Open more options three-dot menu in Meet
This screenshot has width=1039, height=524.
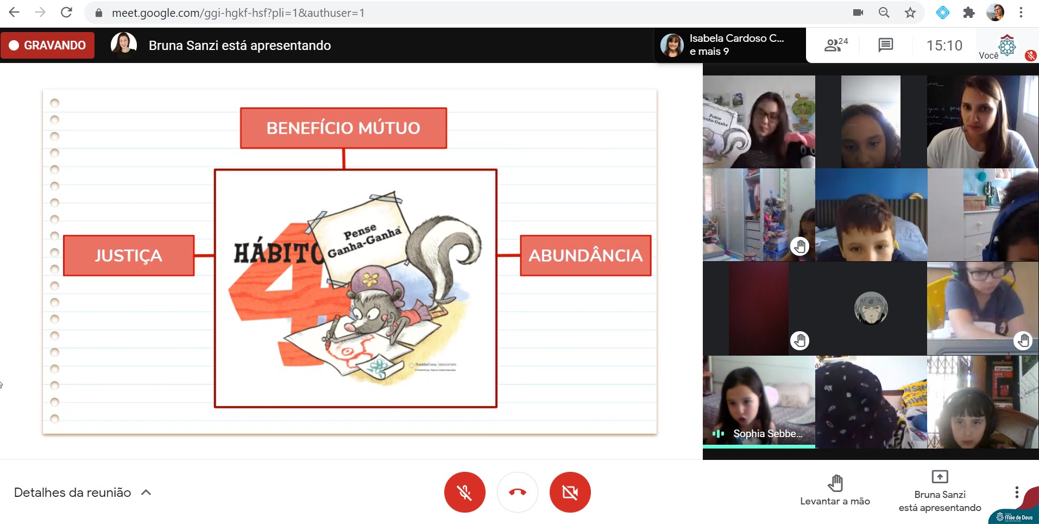click(x=1016, y=492)
